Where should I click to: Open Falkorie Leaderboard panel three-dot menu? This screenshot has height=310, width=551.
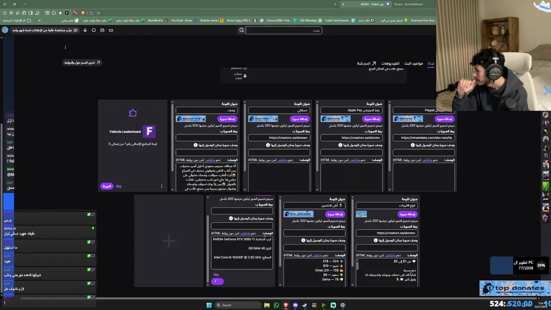tap(162, 186)
